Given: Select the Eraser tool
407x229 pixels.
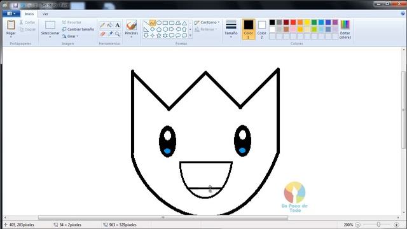Looking at the screenshot, I should [x=102, y=34].
